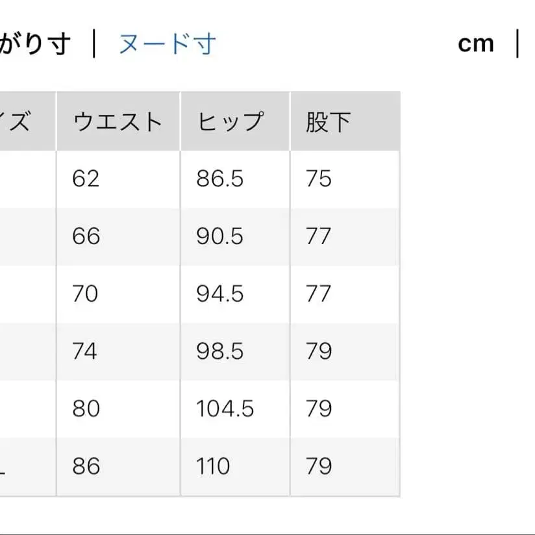Image resolution: width=535 pixels, height=535 pixels.
Task: Switch to the ヌード寸 measurement tab
Action: (x=166, y=42)
